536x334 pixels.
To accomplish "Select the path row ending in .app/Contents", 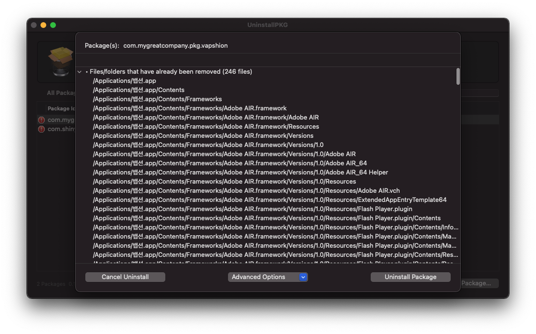I will click(x=267, y=90).
